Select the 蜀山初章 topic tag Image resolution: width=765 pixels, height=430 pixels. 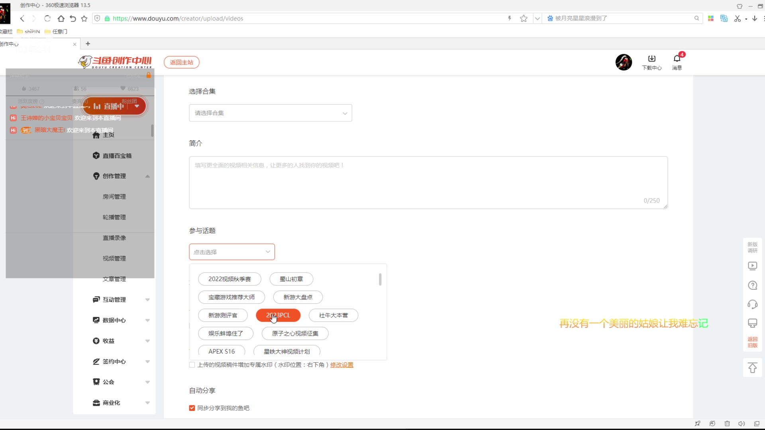point(291,279)
